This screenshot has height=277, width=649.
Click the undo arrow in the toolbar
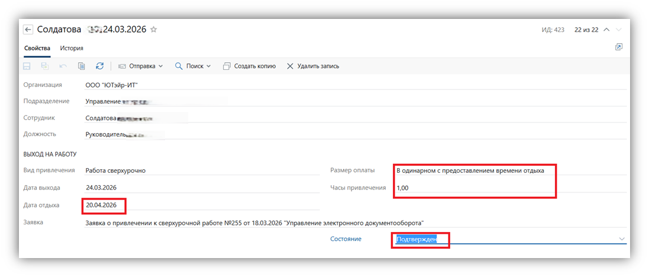[63, 66]
